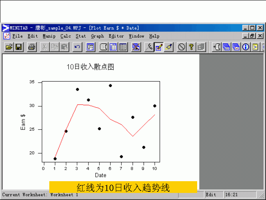Click the blue Info circle icon
Image resolution: width=266 pixels, height=200 pixels.
246,47
